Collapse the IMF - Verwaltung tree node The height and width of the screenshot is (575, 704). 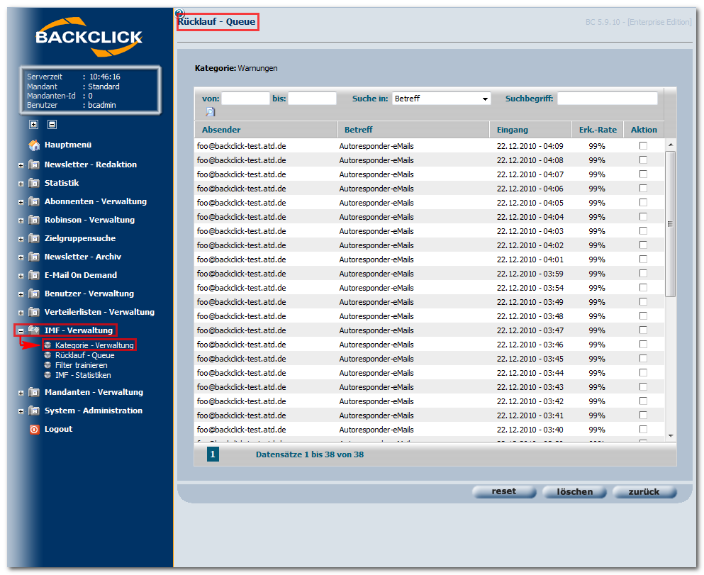coord(21,331)
